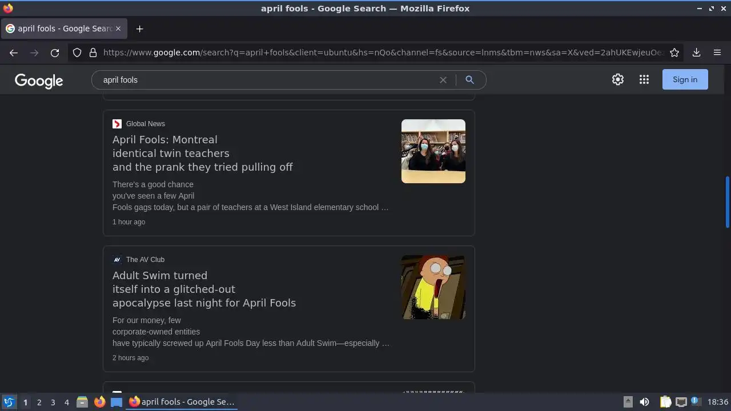Focus the april fools search field
The width and height of the screenshot is (731, 411).
268,80
